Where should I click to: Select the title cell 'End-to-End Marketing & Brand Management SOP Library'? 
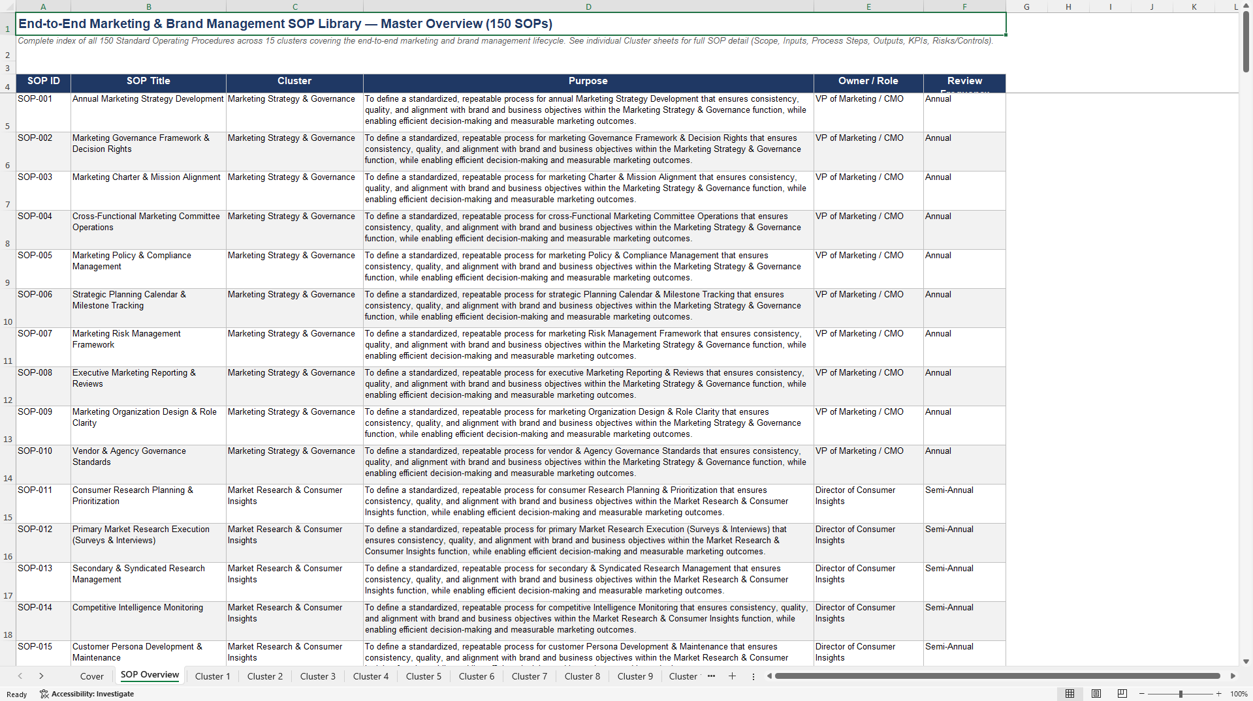pos(511,23)
